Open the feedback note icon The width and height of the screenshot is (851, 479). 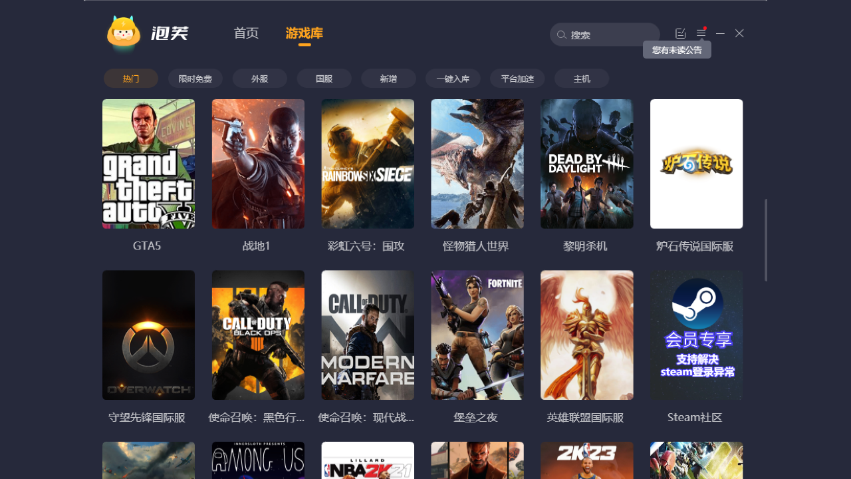coord(680,33)
